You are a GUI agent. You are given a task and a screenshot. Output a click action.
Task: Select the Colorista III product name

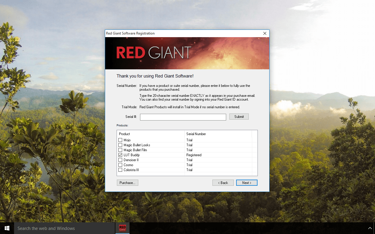pos(131,170)
